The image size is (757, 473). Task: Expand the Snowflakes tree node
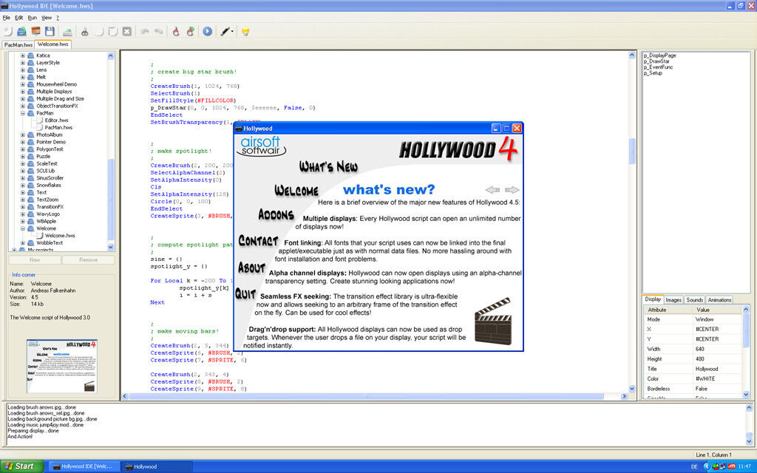[x=23, y=186]
